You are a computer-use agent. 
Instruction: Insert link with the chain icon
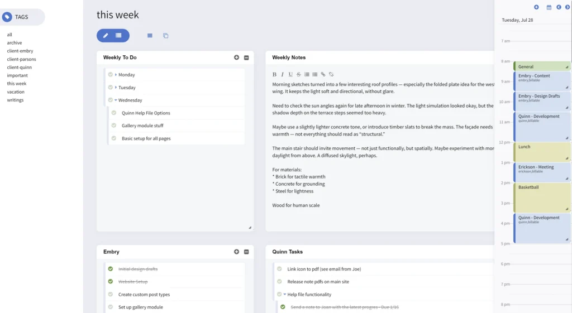pos(323,74)
